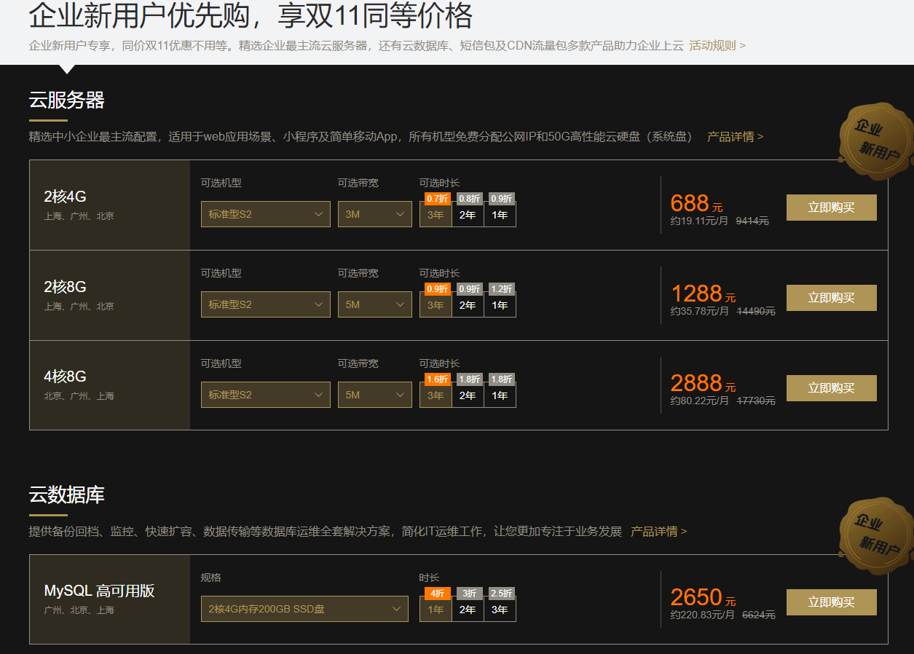The width and height of the screenshot is (914, 654).
Task: Open the 活动规则 link
Action: click(x=717, y=45)
